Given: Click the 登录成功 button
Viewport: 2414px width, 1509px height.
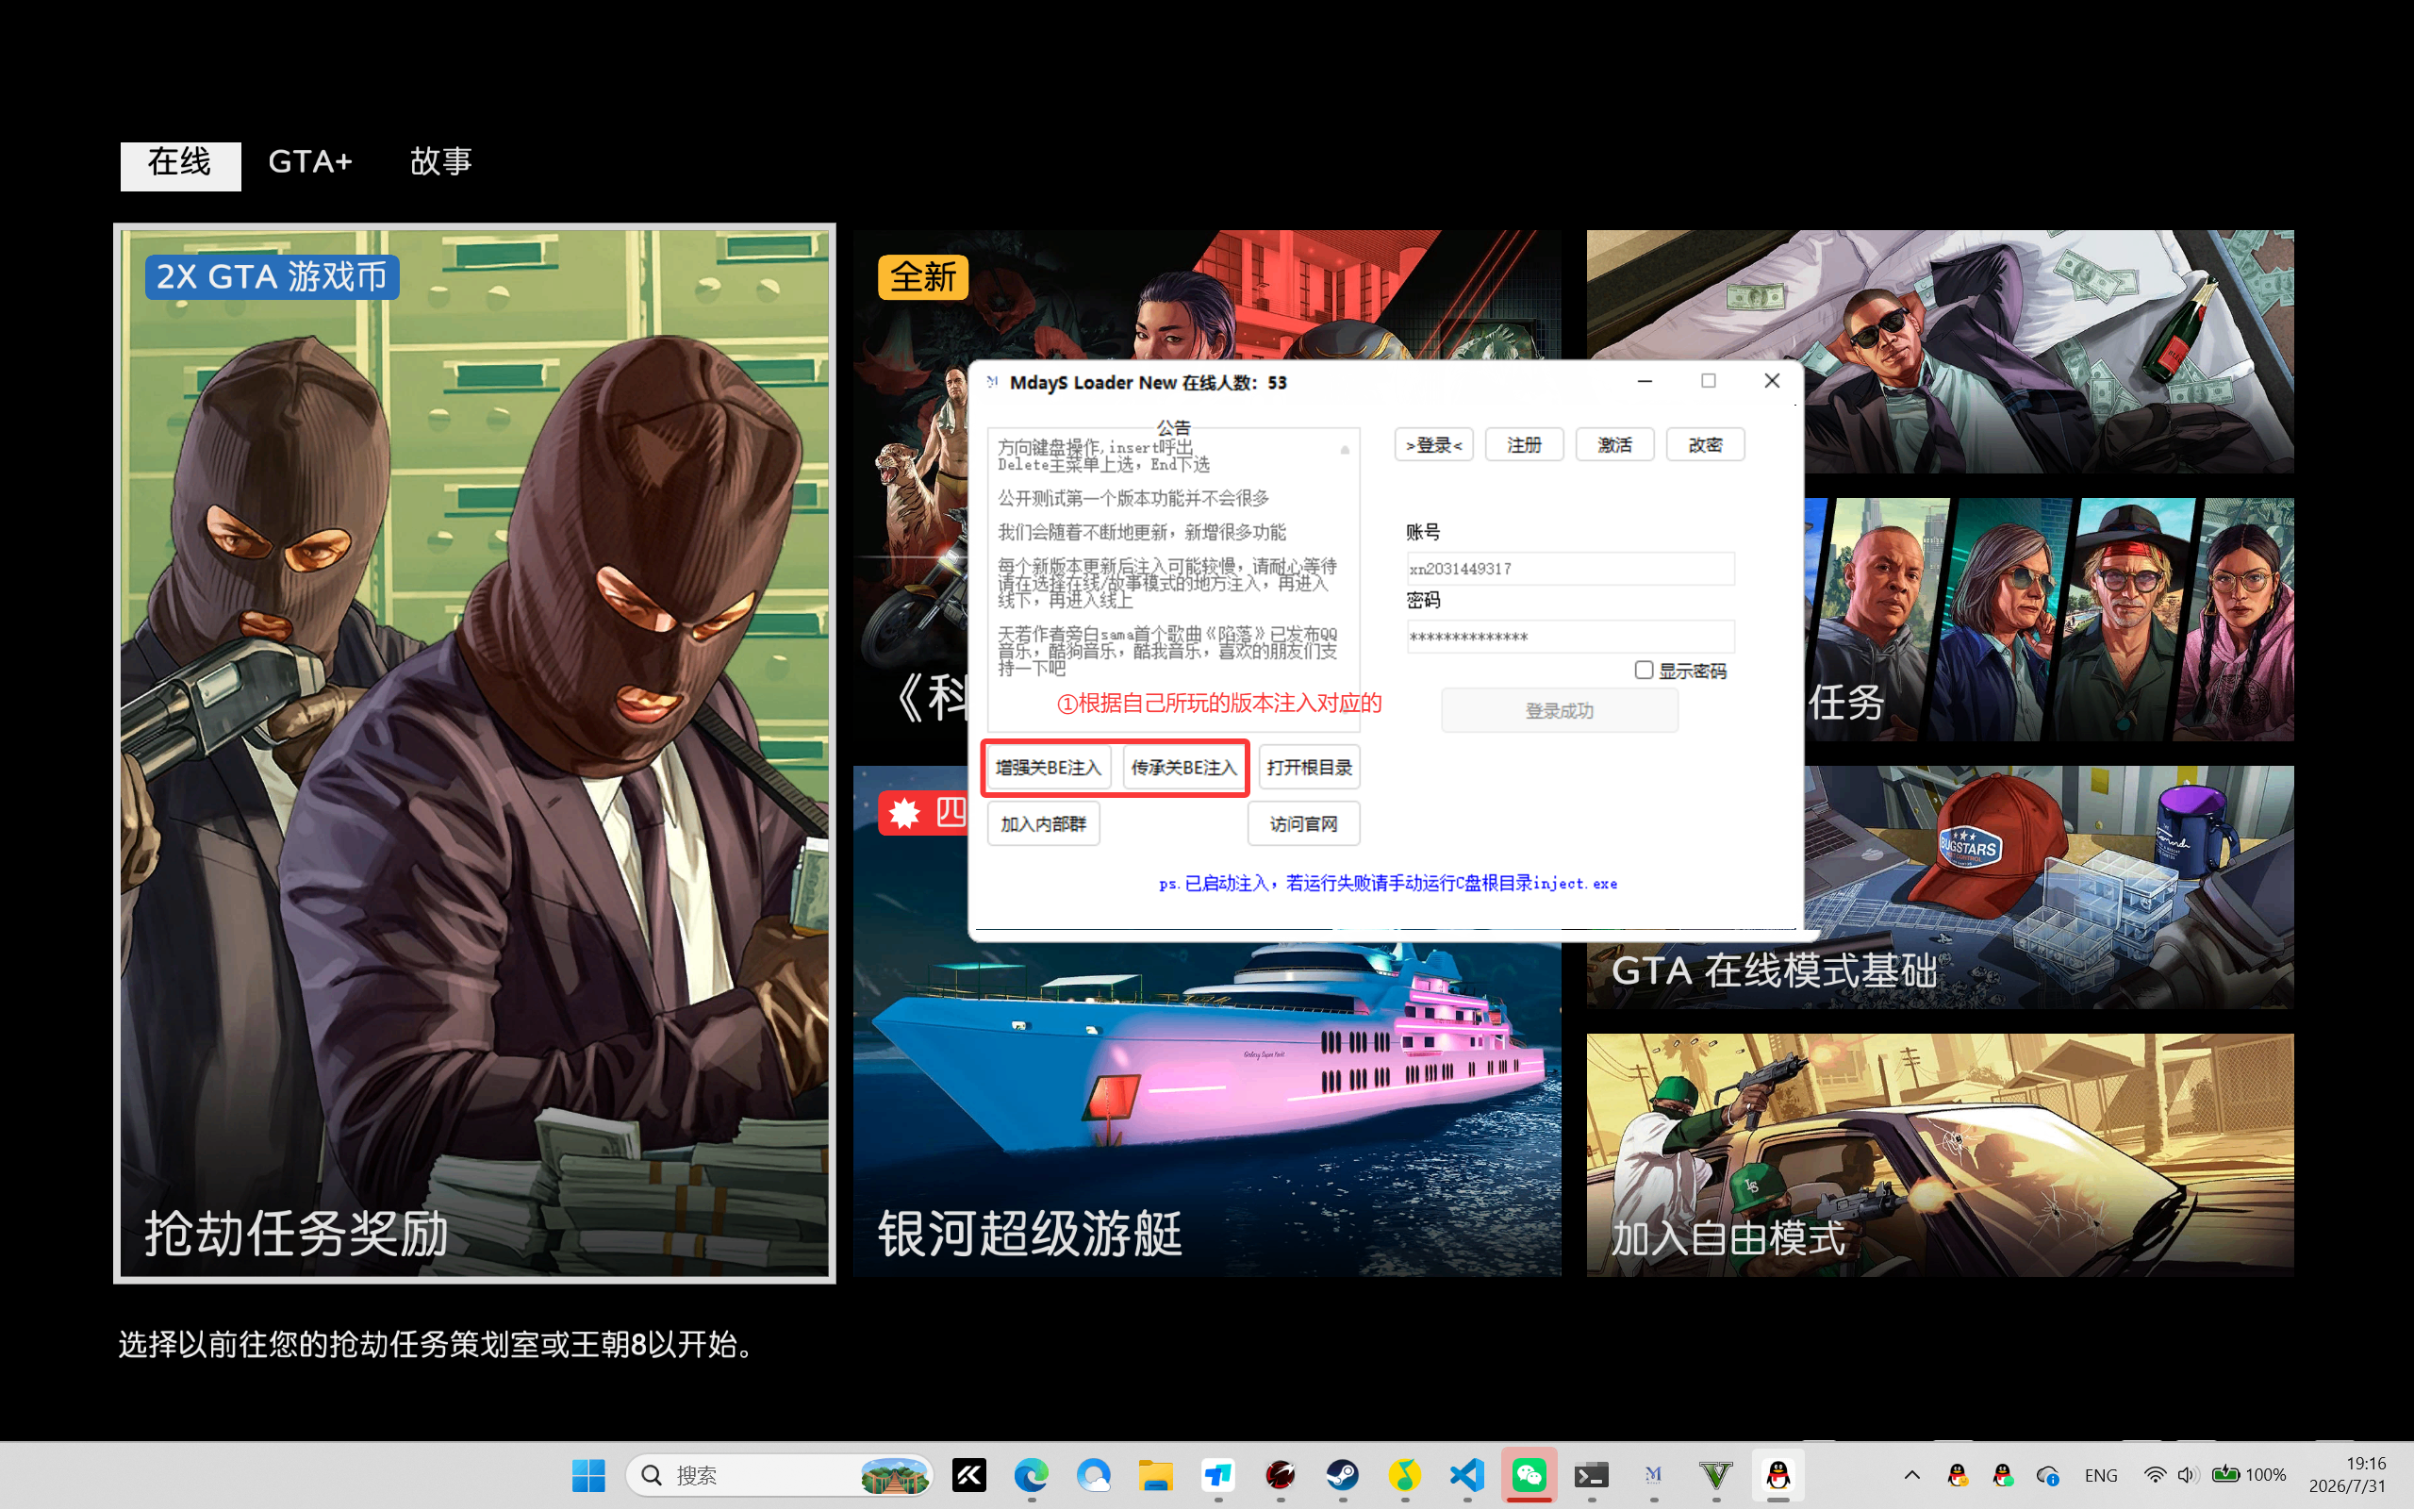Looking at the screenshot, I should click(1560, 710).
